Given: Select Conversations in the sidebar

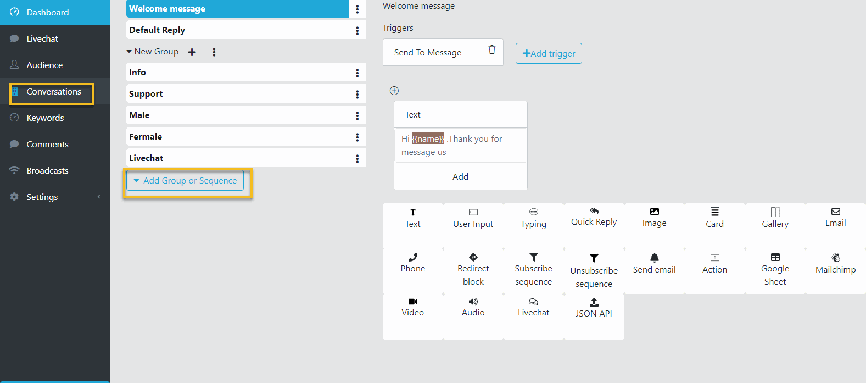Looking at the screenshot, I should click(54, 92).
